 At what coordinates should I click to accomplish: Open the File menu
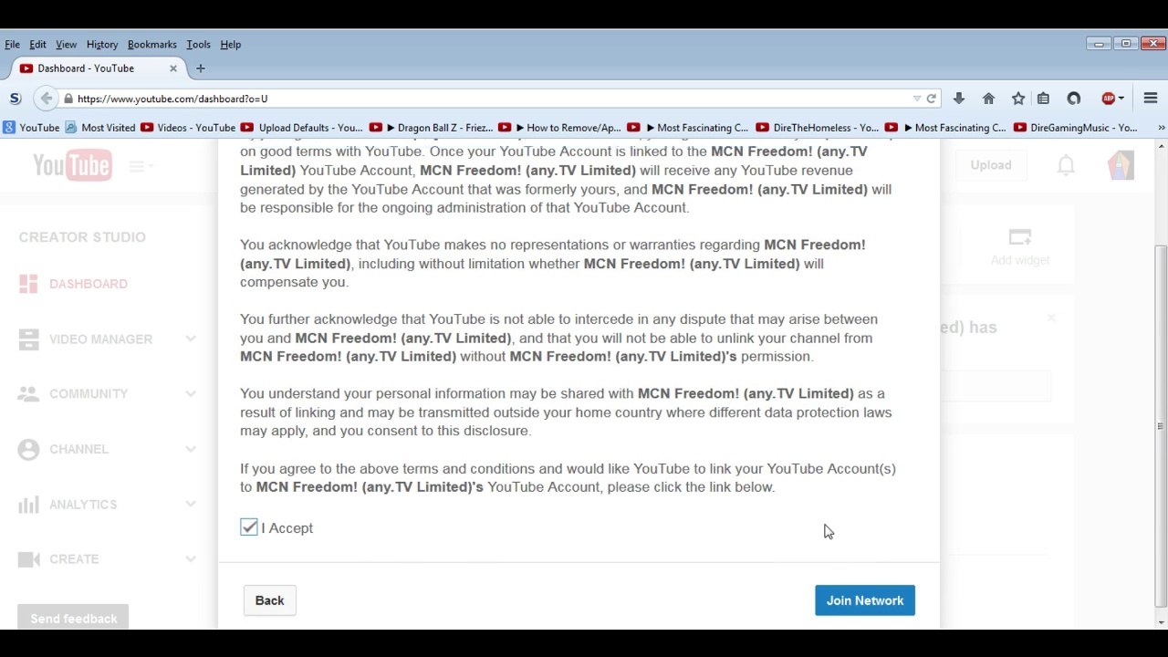click(12, 44)
